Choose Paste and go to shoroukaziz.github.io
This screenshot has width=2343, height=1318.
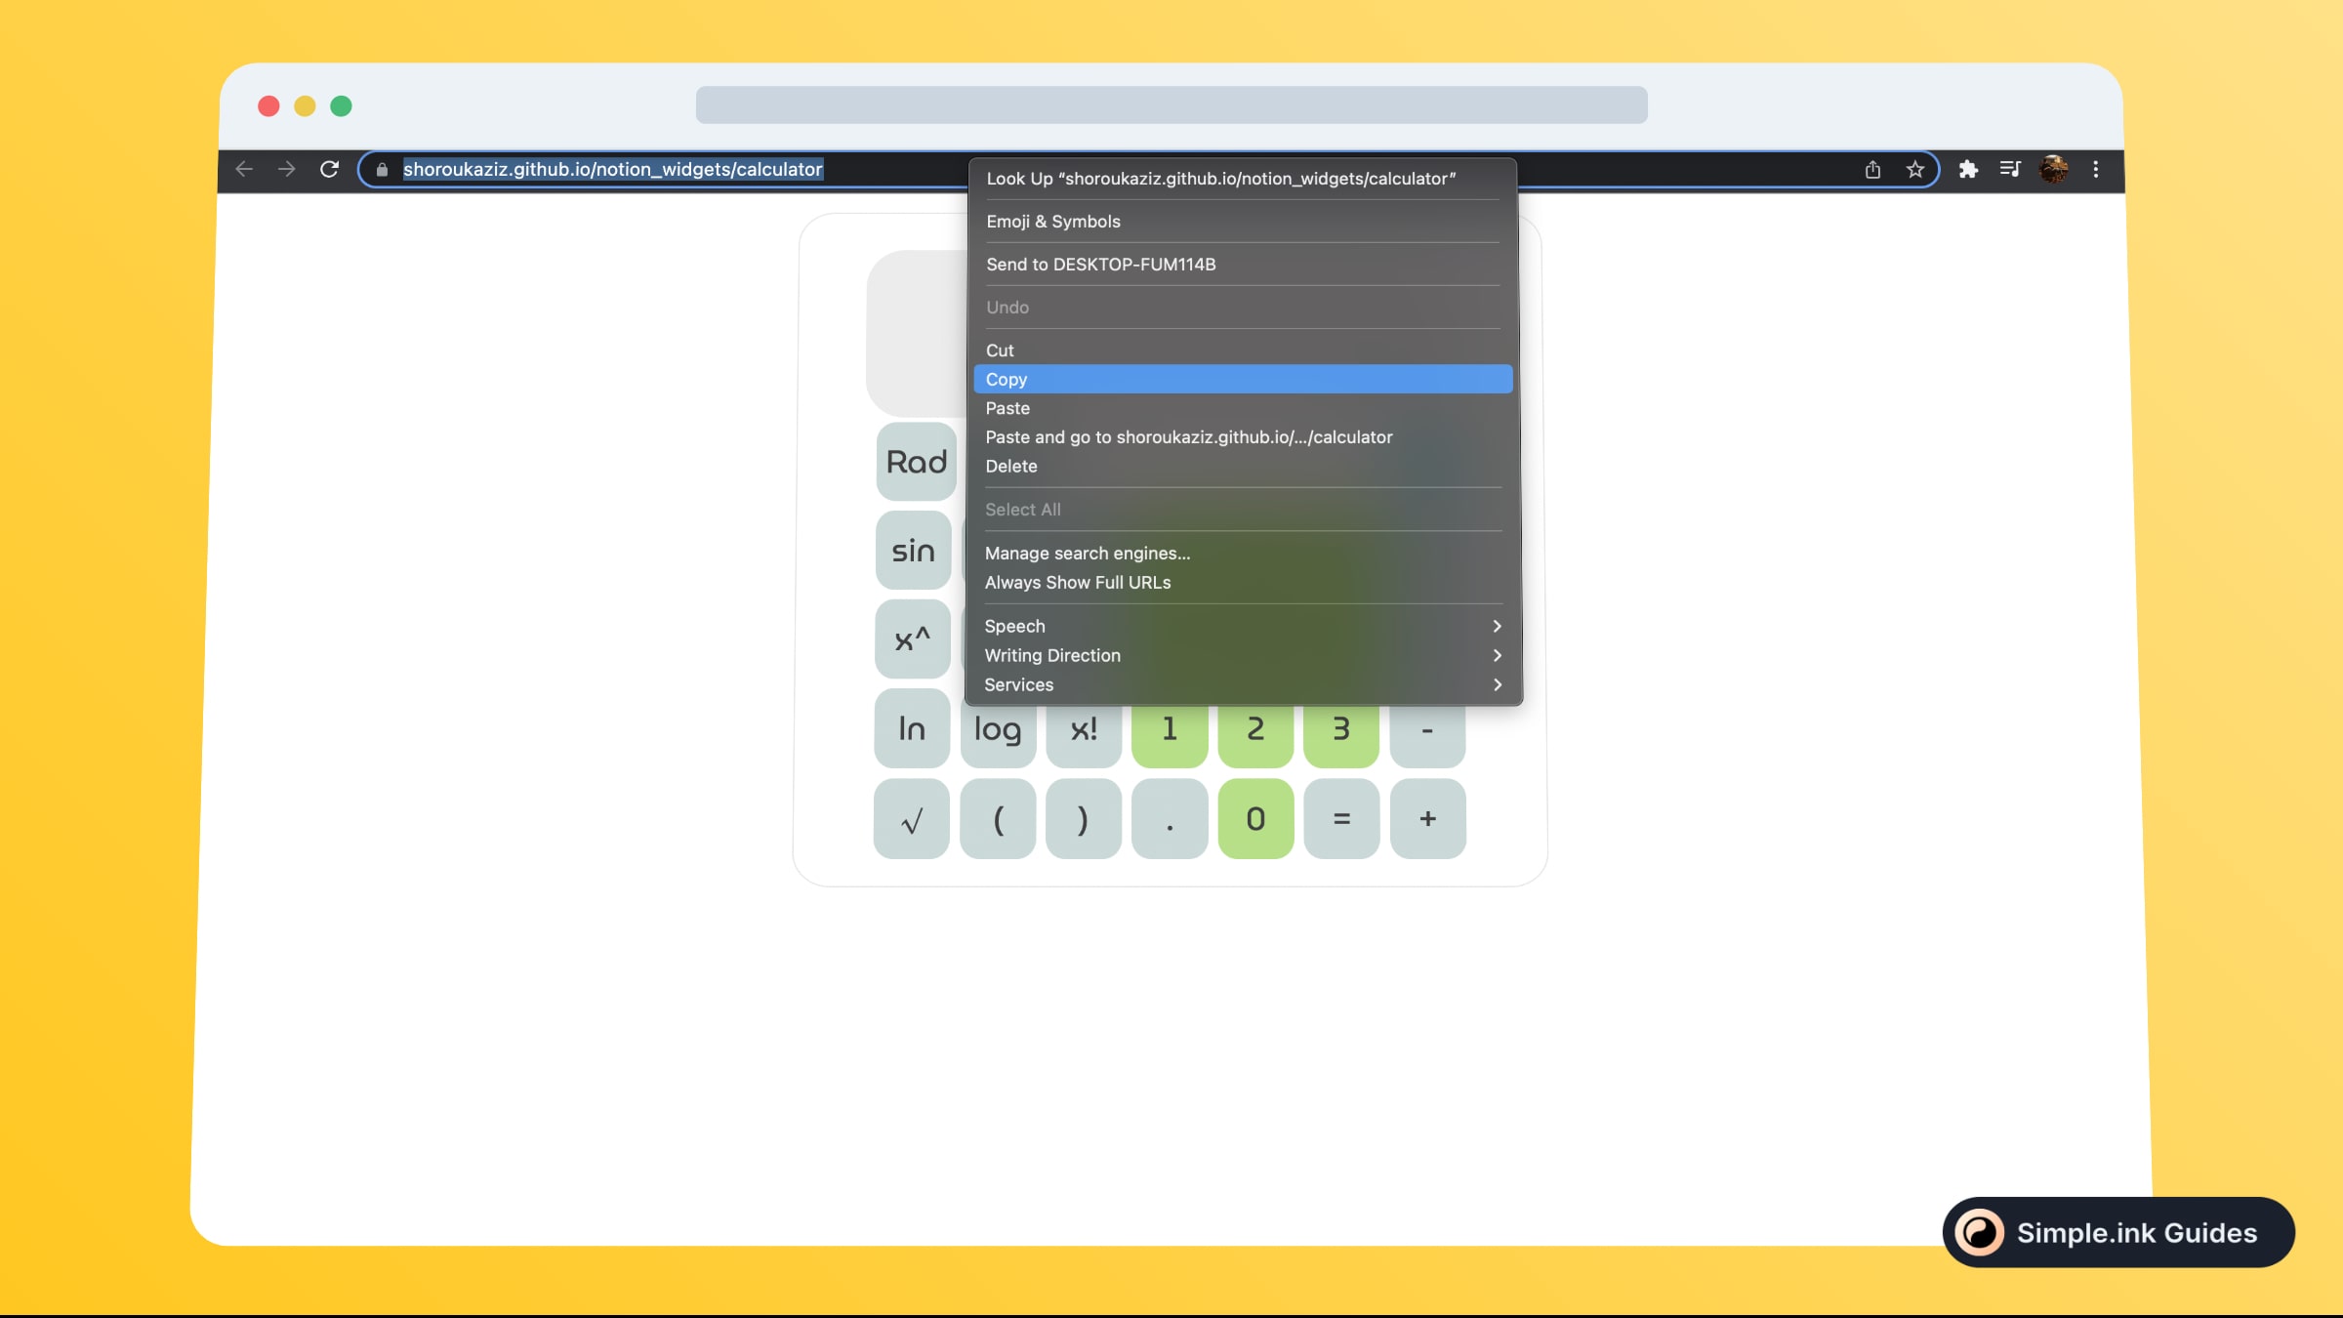(x=1242, y=437)
